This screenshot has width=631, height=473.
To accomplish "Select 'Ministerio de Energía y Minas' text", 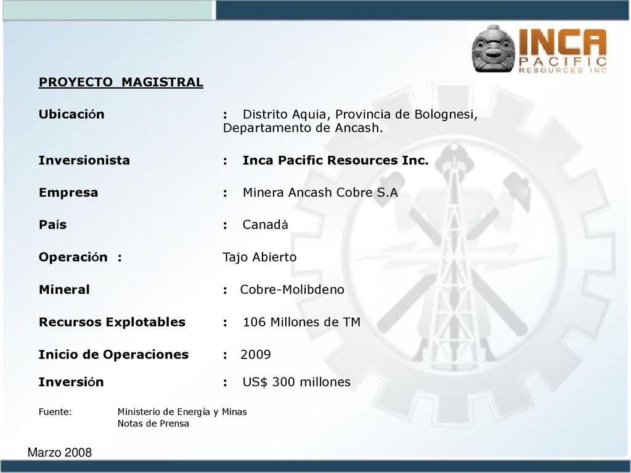I will (x=182, y=412).
